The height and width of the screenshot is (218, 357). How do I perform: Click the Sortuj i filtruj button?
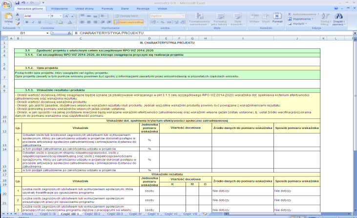point(325,19)
